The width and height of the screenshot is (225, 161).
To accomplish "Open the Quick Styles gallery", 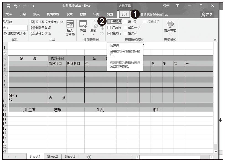I will (x=170, y=27).
